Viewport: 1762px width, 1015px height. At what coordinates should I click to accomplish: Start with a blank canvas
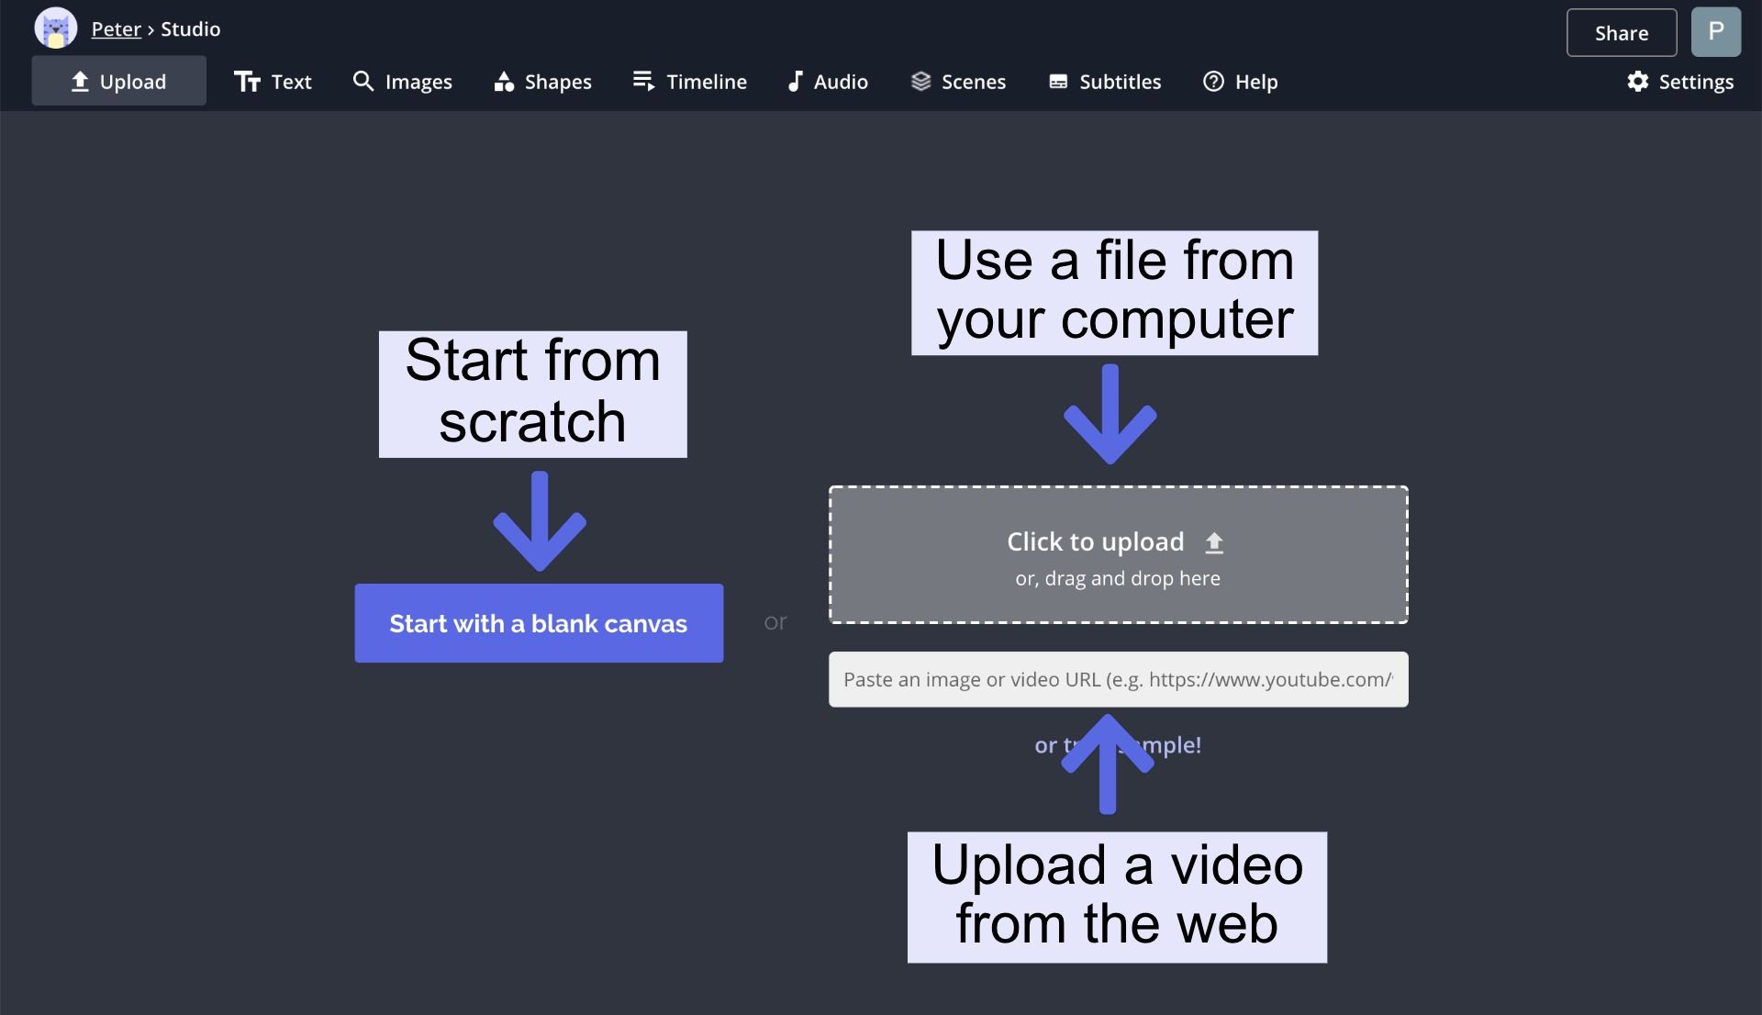point(539,623)
